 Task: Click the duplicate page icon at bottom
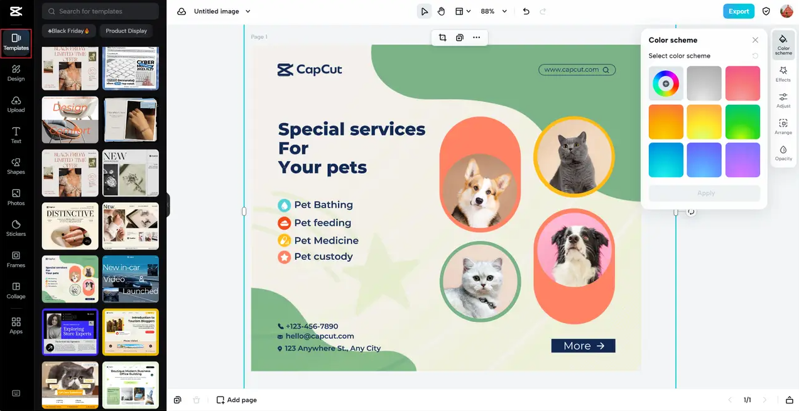click(178, 400)
